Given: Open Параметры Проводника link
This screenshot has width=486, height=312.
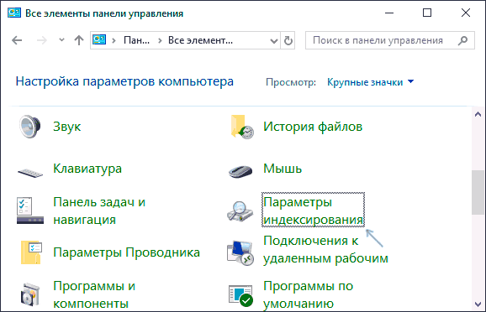Looking at the screenshot, I should tap(126, 252).
